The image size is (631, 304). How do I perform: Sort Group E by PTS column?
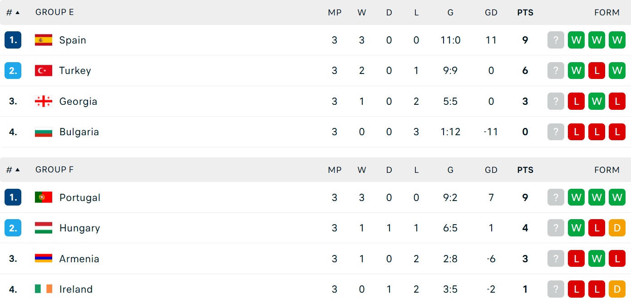pyautogui.click(x=525, y=13)
